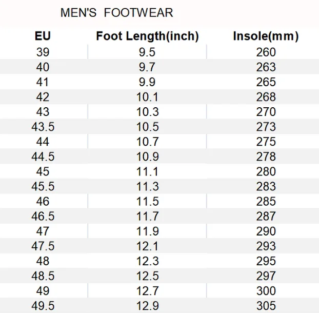
Task: Select the 10.3 foot length cell
Action: pos(147,112)
